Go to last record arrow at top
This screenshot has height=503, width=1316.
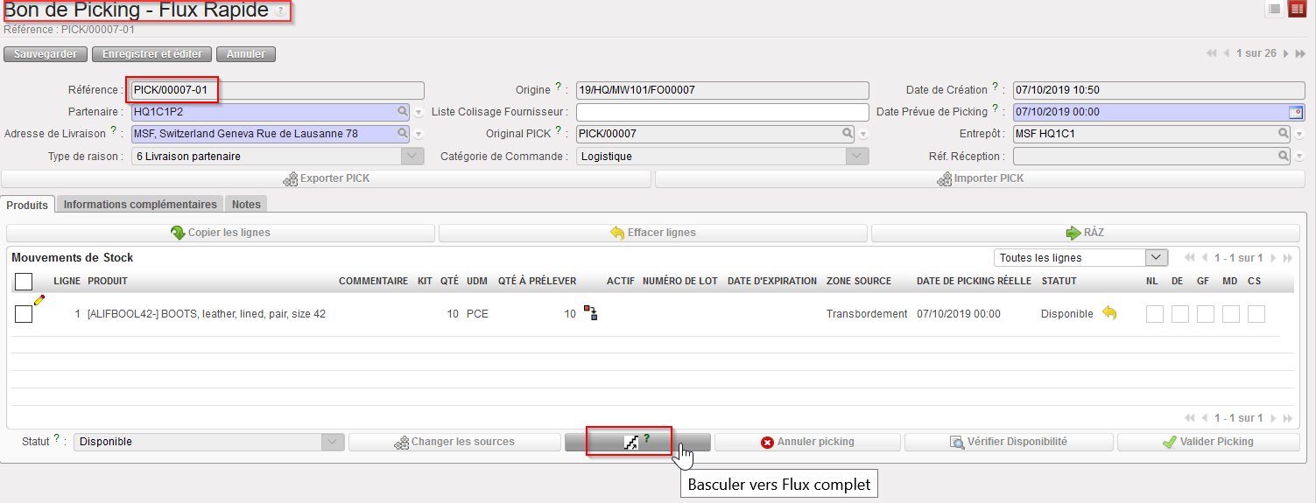[1301, 53]
